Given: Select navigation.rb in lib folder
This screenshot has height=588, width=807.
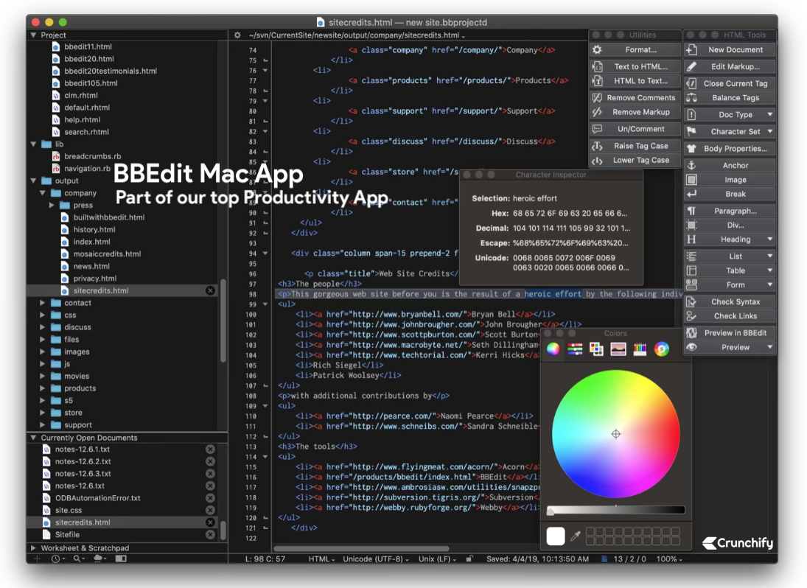Looking at the screenshot, I should (x=87, y=168).
